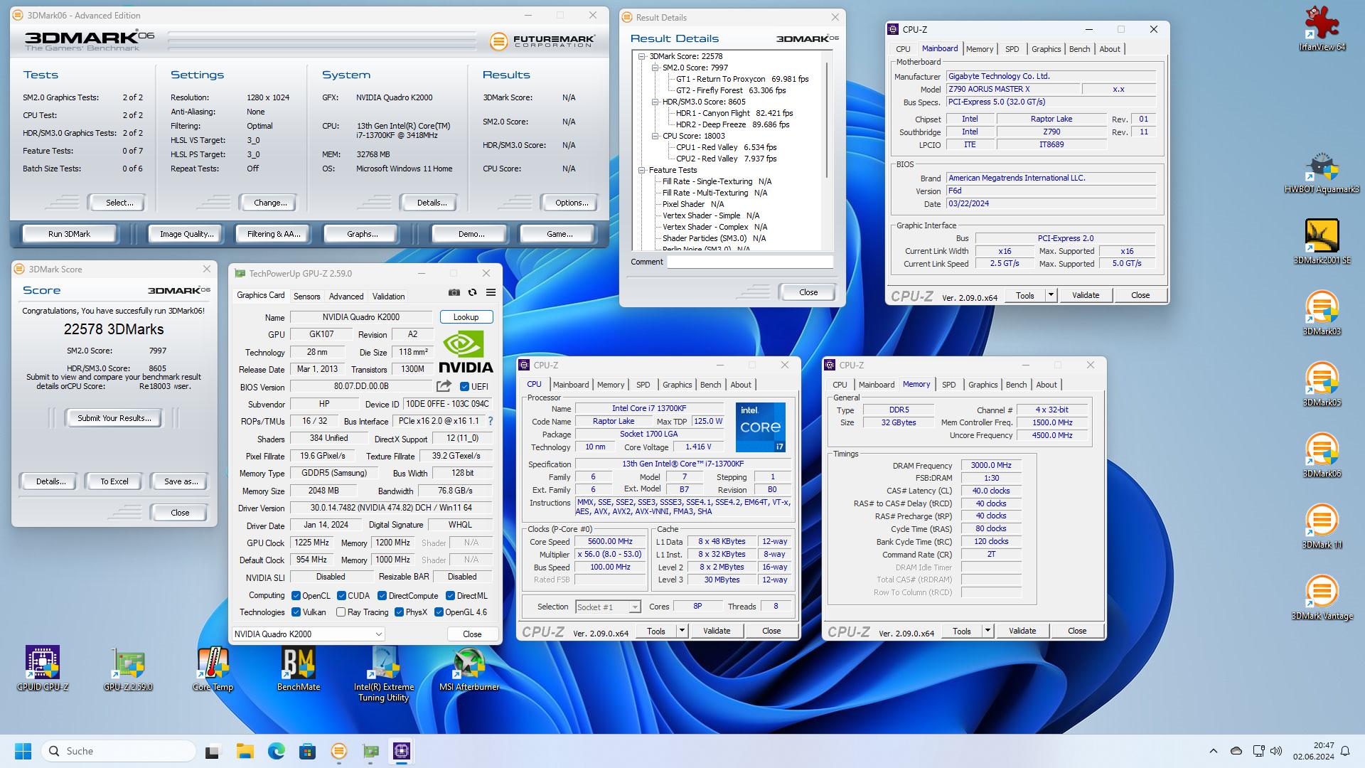1365x768 pixels.
Task: Open NVIDIA Quadro K2000 GPU selector dropdown
Action: [x=308, y=634]
